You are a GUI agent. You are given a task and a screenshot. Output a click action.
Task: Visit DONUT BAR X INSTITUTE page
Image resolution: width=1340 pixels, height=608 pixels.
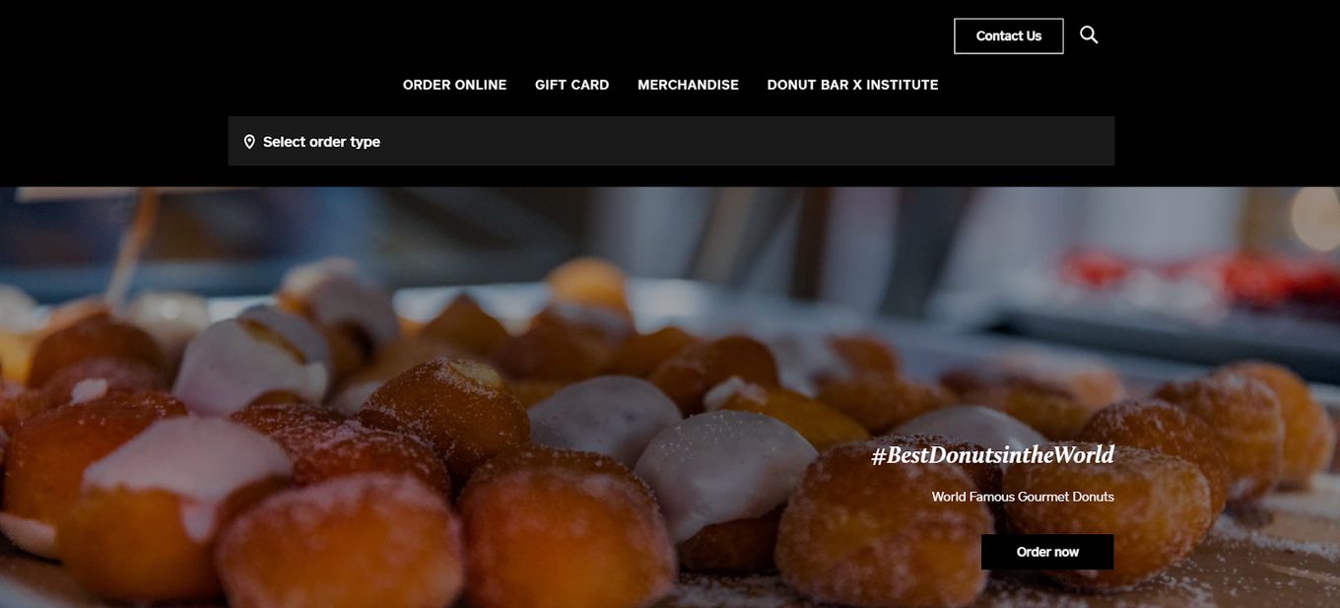coord(852,85)
